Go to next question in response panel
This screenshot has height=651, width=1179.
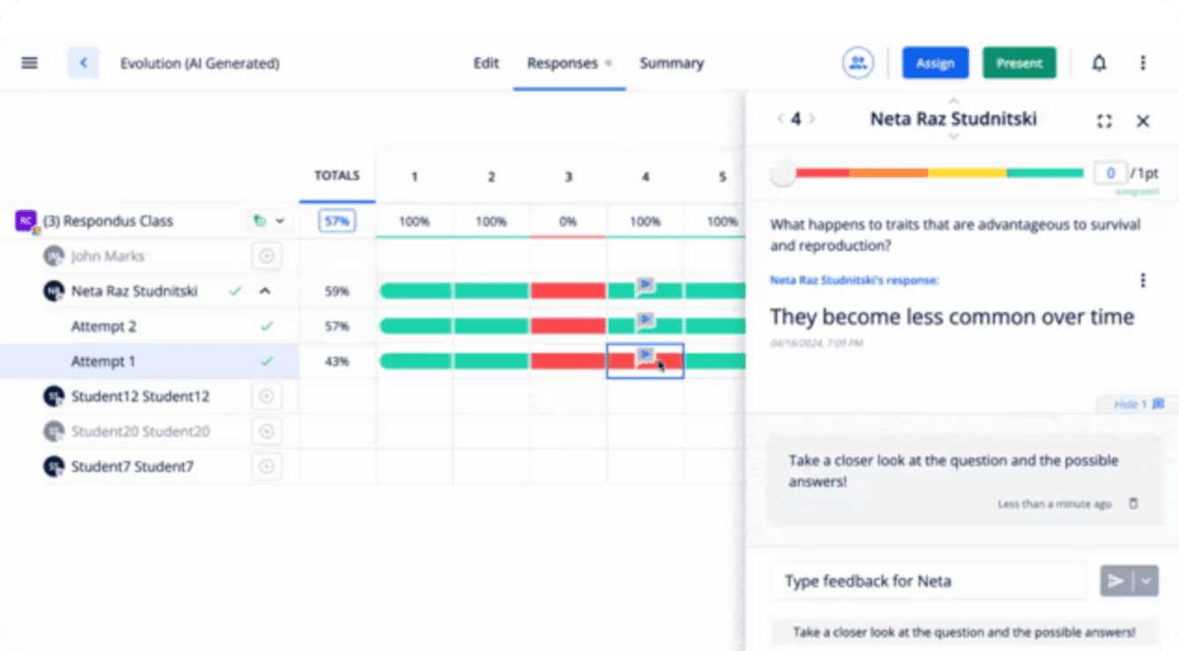811,119
